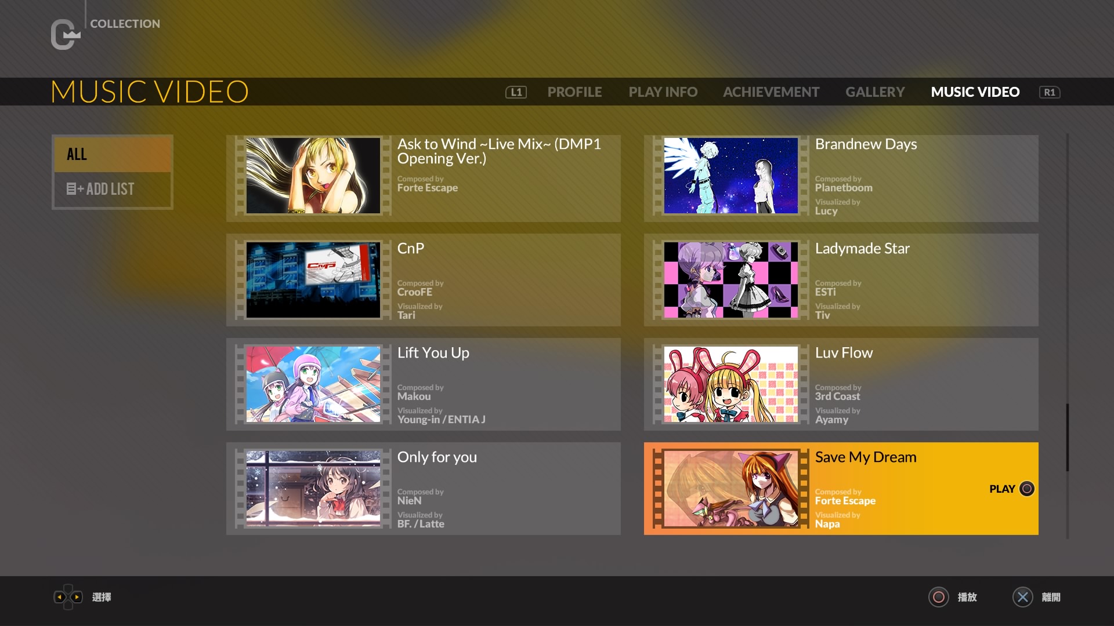Screen dimensions: 1114x626
Task: Click the d-pad select icon
Action: point(68,597)
